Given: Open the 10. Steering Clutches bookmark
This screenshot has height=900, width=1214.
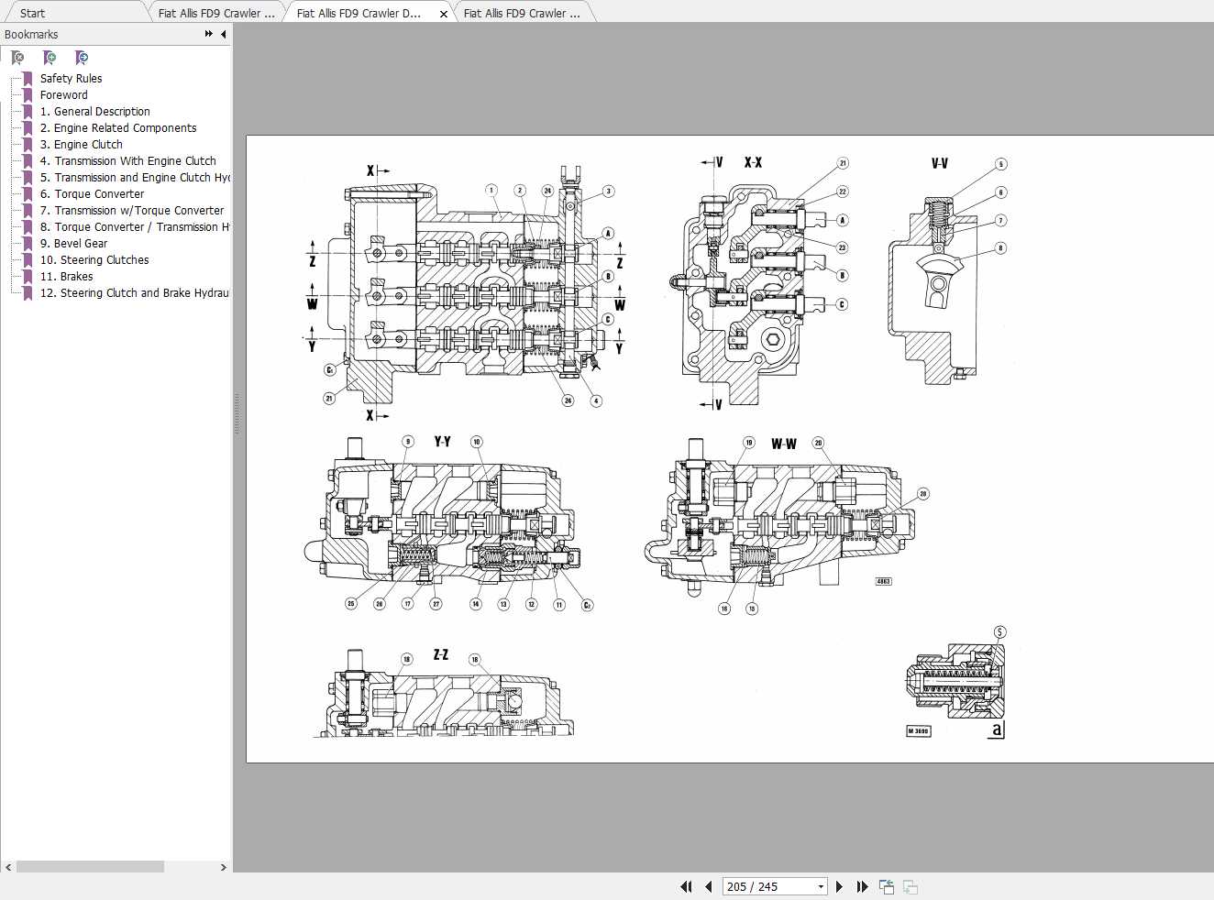Looking at the screenshot, I should click(x=94, y=260).
